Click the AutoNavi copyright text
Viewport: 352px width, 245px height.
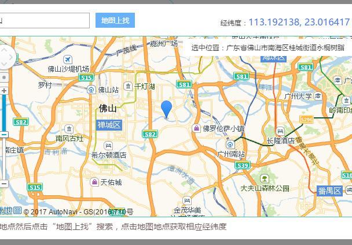(78, 211)
